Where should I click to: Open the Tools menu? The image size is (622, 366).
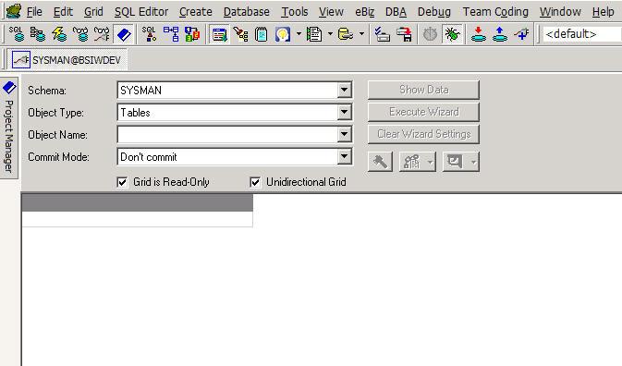tap(294, 12)
